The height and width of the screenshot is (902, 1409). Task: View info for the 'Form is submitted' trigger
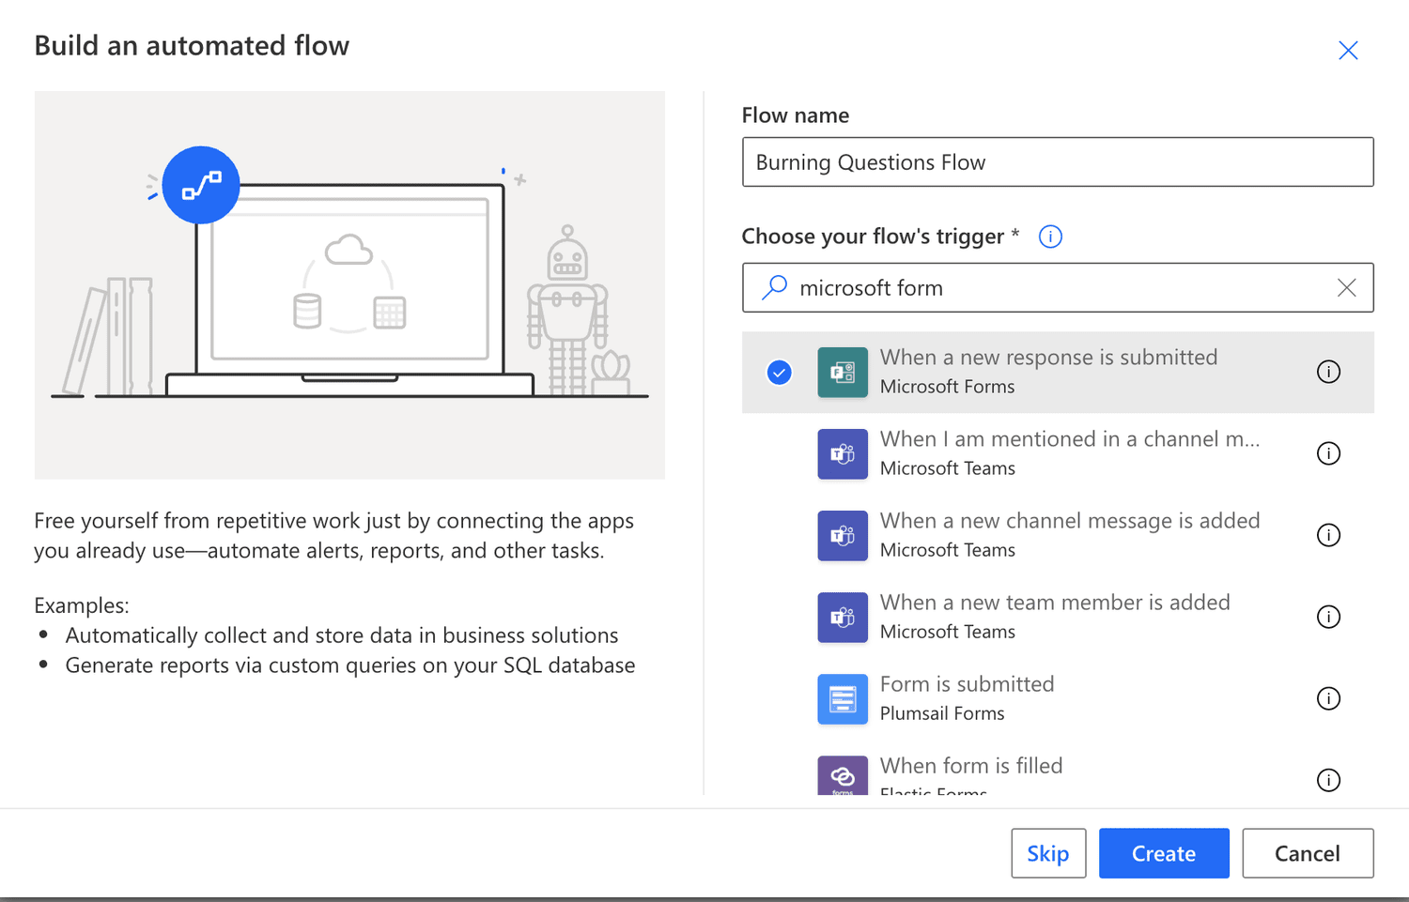pos(1328,698)
